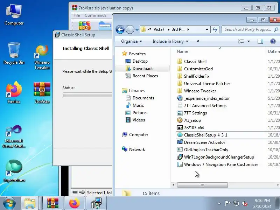Click left arrow of horizontal scrollbar
Screen dimensions: 280x210
coord(174,185)
